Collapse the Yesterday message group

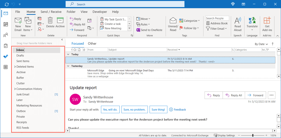point(68,66)
